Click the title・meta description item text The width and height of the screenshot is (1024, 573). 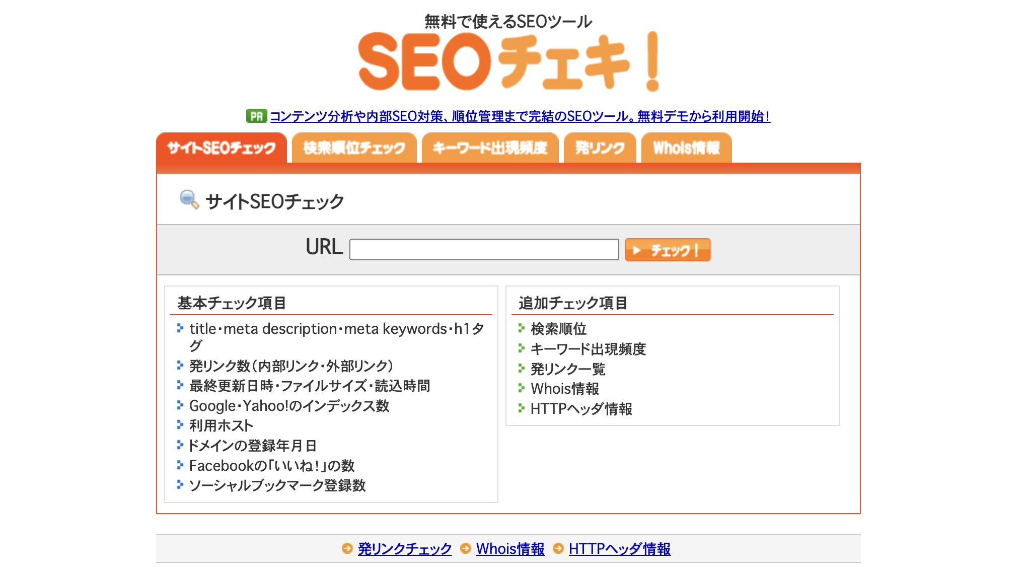pos(337,337)
